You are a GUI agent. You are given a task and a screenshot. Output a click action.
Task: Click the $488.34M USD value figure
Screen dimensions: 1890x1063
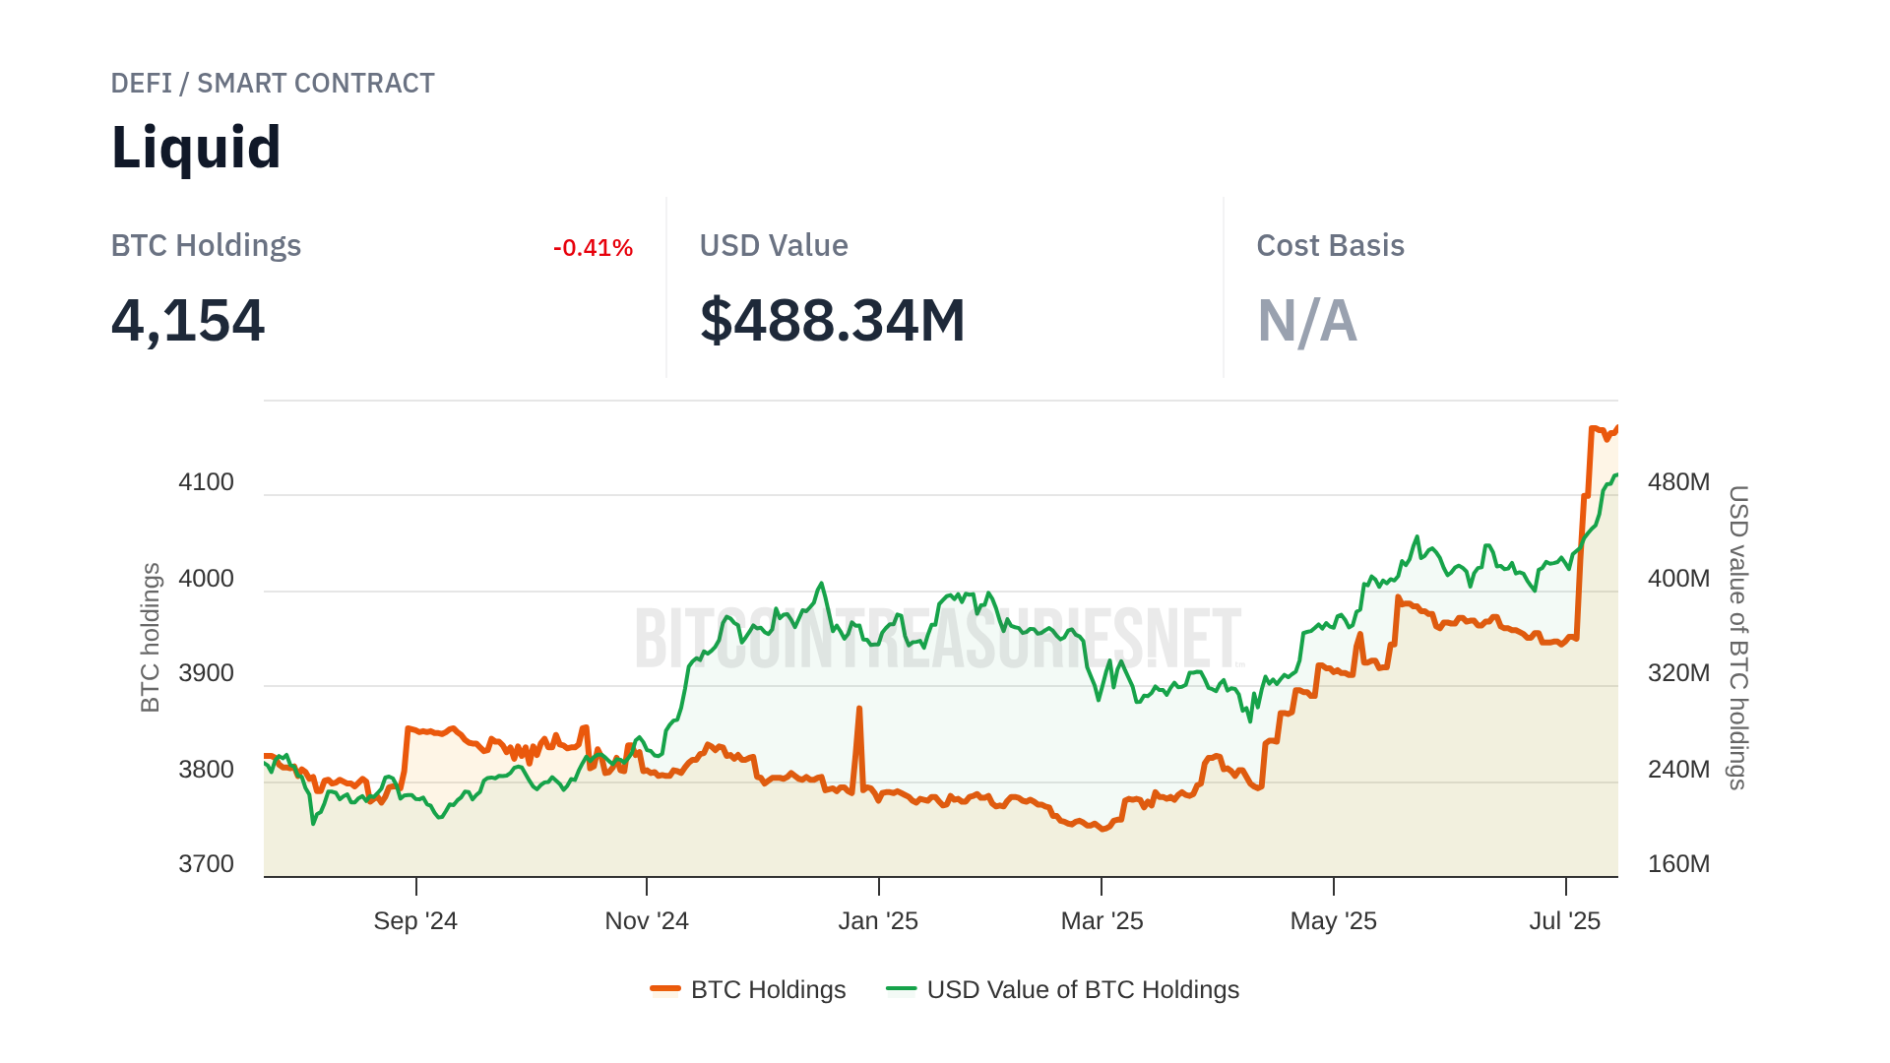pos(833,321)
